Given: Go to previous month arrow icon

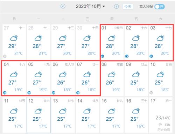Looking at the screenshot, I should pos(63,6).
